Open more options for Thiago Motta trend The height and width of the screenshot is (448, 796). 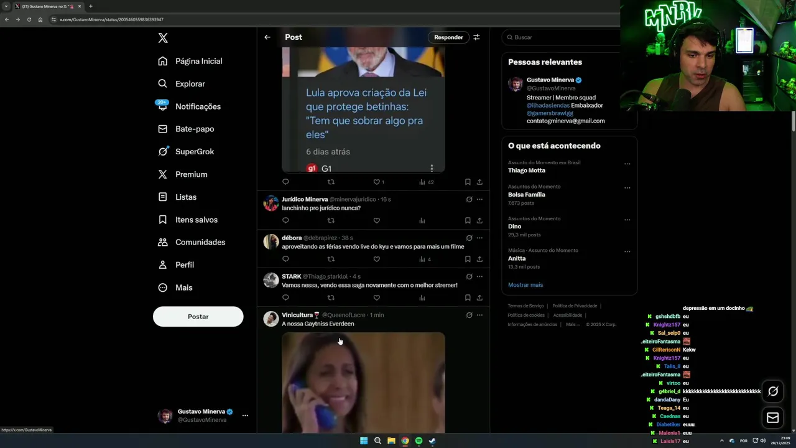point(627,164)
